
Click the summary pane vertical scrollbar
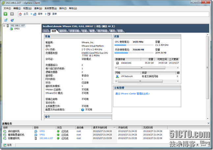(207, 68)
